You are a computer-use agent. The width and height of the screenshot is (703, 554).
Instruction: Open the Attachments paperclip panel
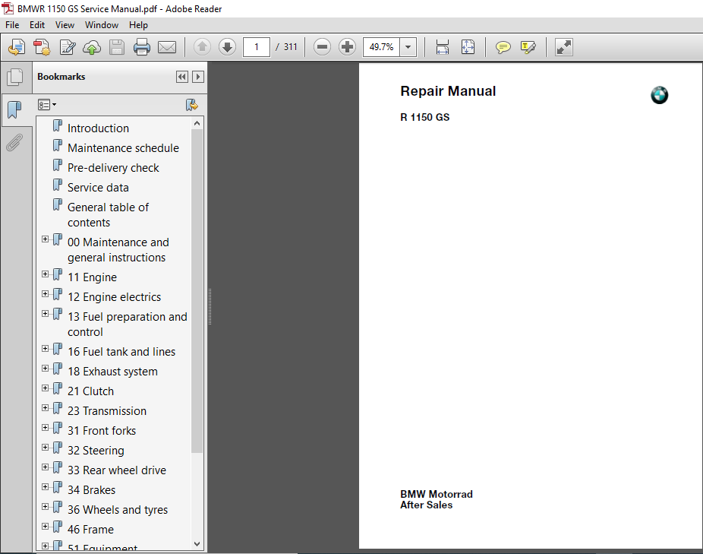tap(14, 143)
